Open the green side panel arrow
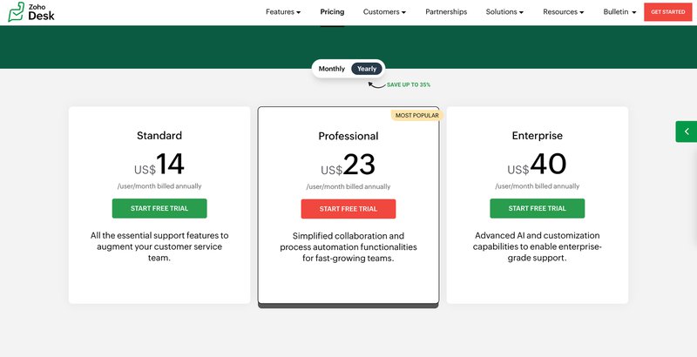The width and height of the screenshot is (697, 357). pos(687,131)
